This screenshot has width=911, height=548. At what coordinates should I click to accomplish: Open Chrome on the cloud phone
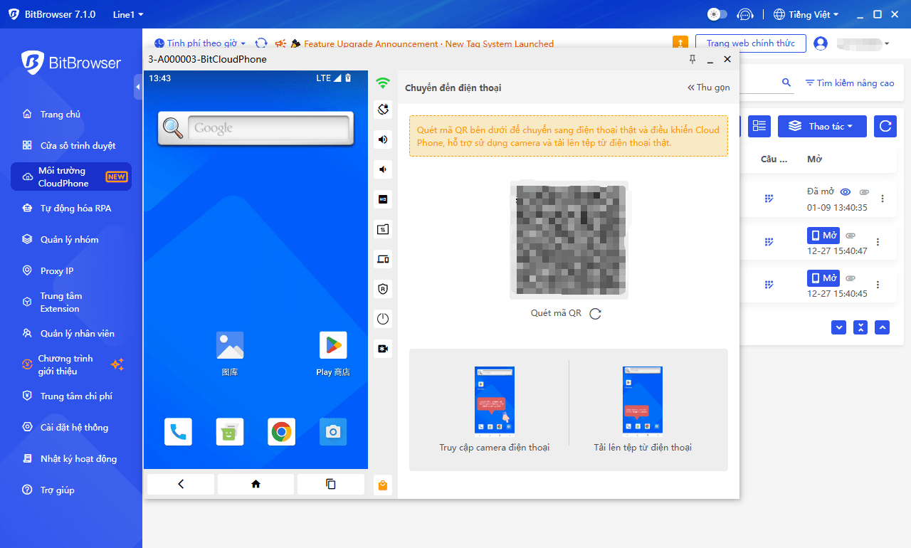(x=282, y=432)
